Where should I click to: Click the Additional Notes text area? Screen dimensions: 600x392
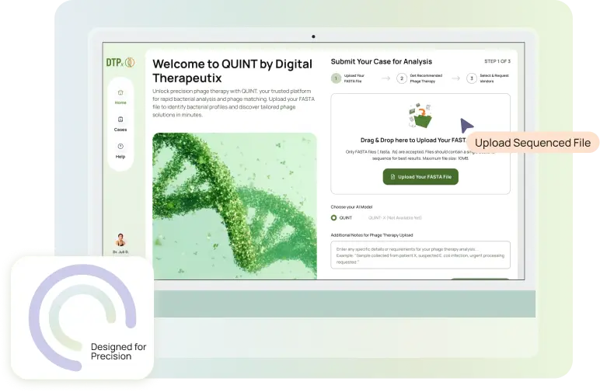(420, 255)
